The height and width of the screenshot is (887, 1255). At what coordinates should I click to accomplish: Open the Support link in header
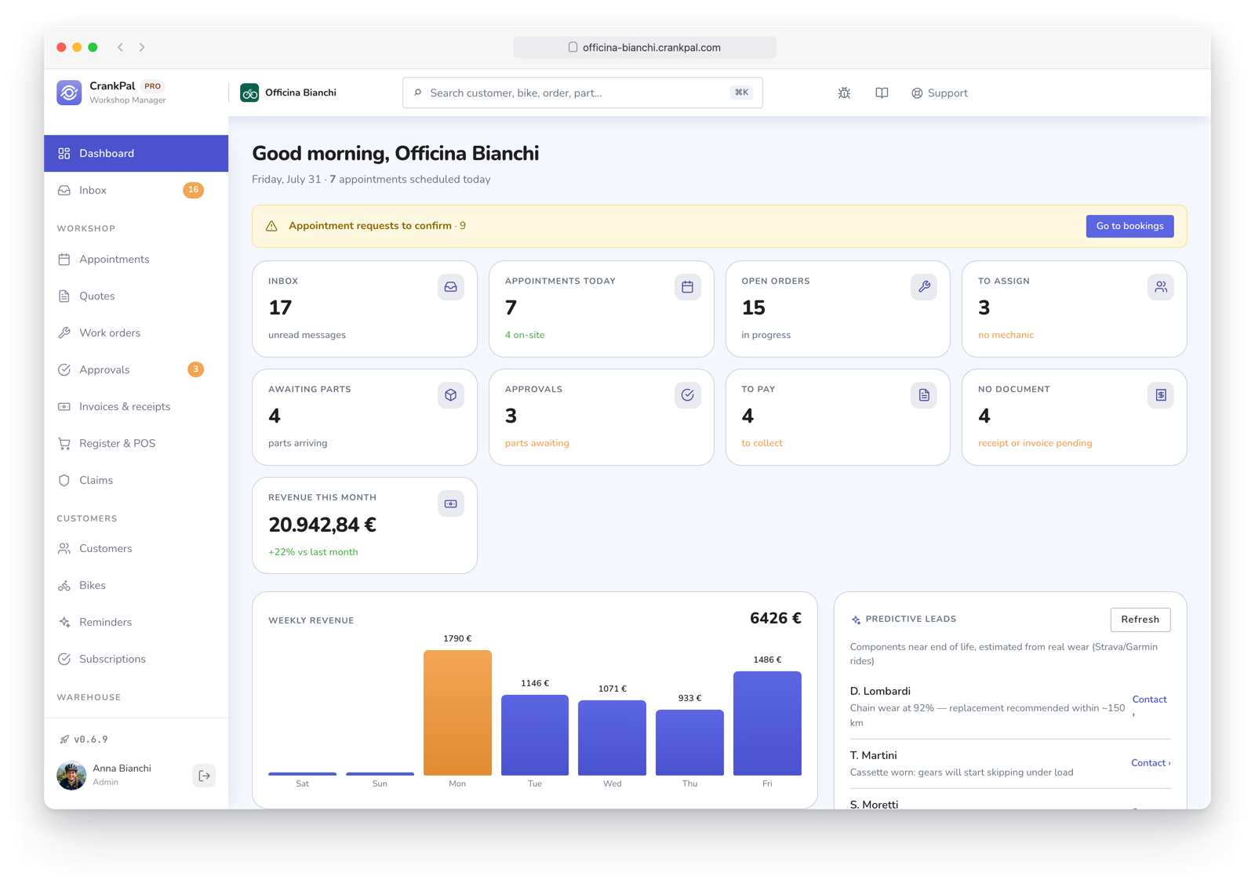(x=940, y=93)
